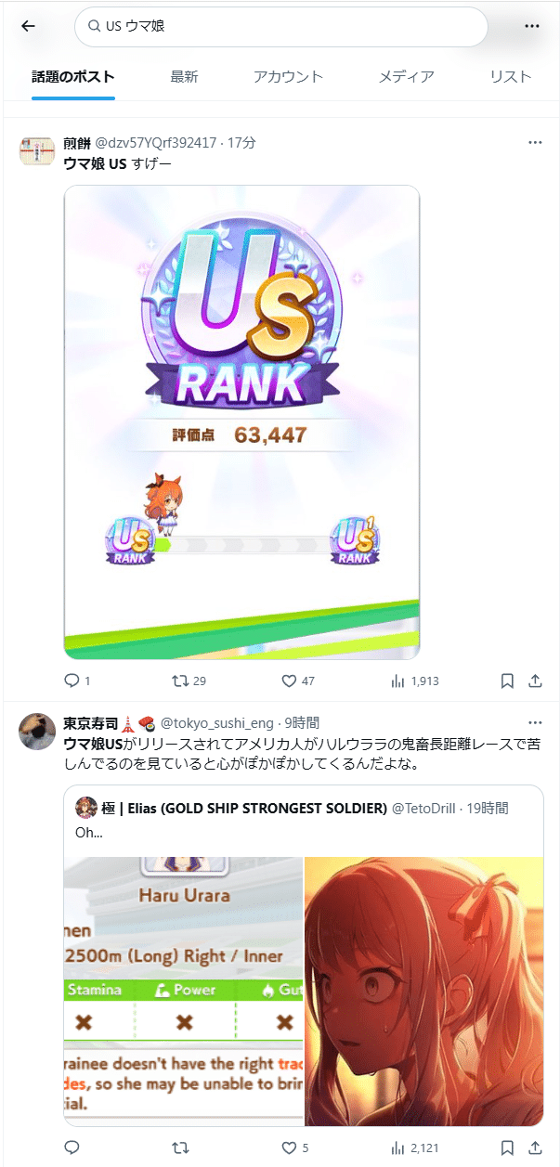This screenshot has height=1167, width=560.
Task: View analytics showing 1,913 views
Action: pyautogui.click(x=398, y=681)
